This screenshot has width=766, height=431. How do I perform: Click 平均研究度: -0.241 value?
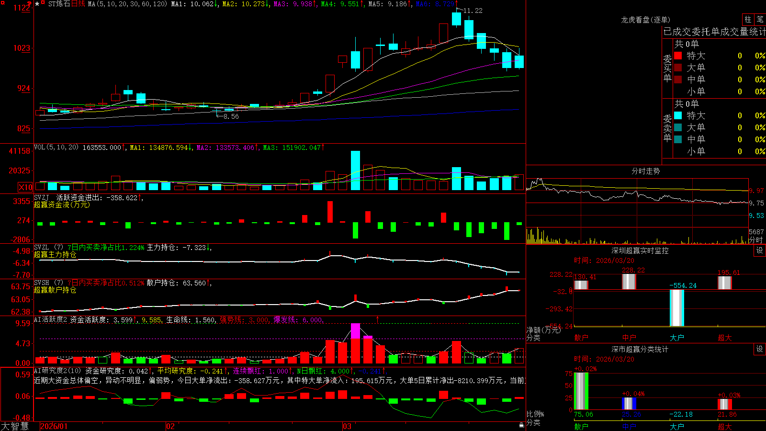point(192,371)
